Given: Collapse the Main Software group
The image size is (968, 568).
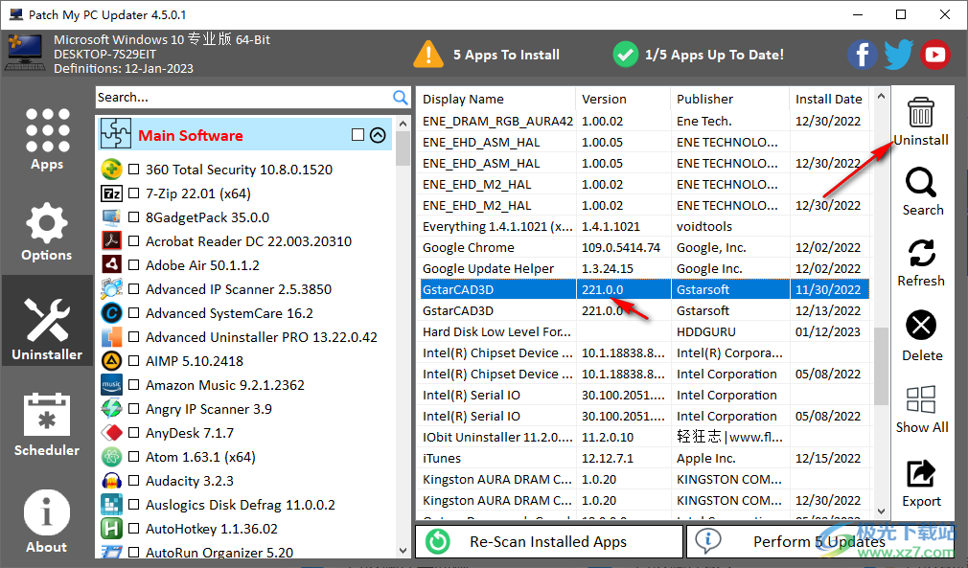Looking at the screenshot, I should [x=378, y=135].
